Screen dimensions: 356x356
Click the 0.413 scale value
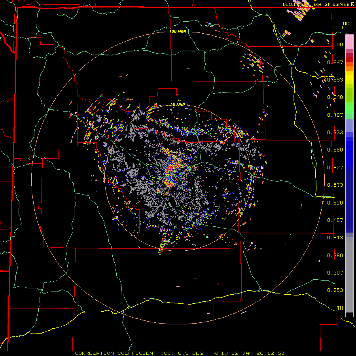[x=335, y=238]
